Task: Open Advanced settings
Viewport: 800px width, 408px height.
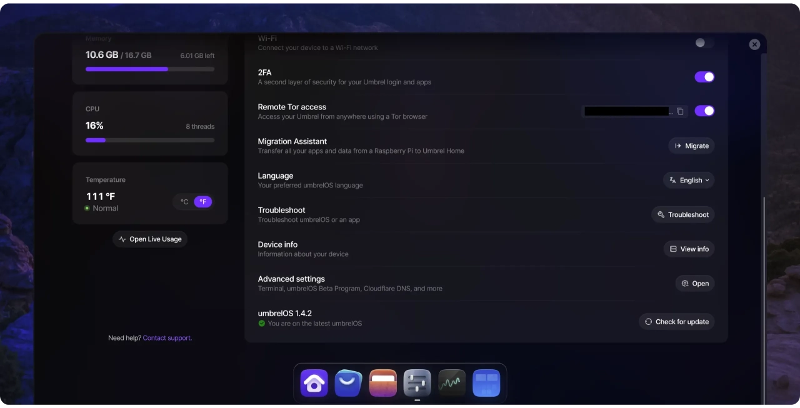Action: (694, 283)
